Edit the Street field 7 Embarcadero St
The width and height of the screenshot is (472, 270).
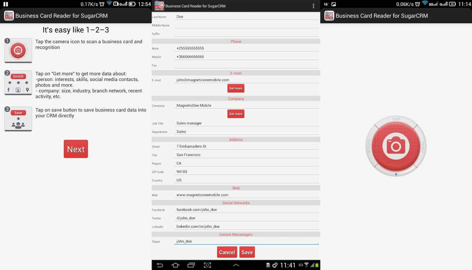(246, 146)
